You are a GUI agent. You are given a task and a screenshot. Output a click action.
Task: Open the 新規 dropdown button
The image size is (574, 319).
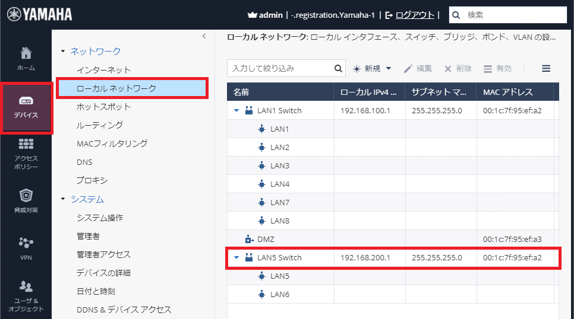click(373, 69)
